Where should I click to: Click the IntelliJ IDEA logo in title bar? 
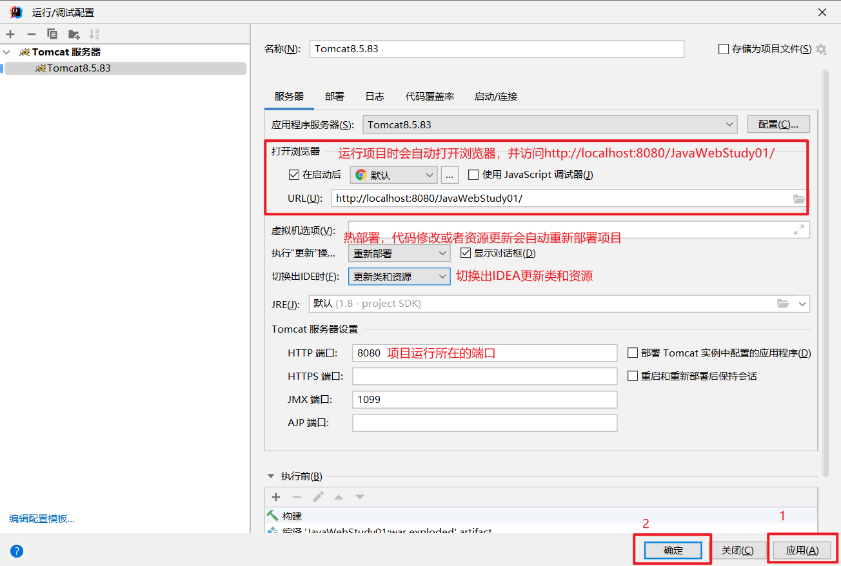(x=16, y=12)
